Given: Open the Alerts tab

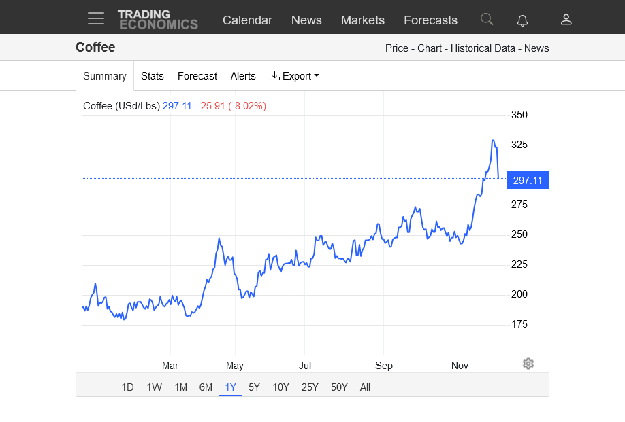Looking at the screenshot, I should [x=243, y=76].
